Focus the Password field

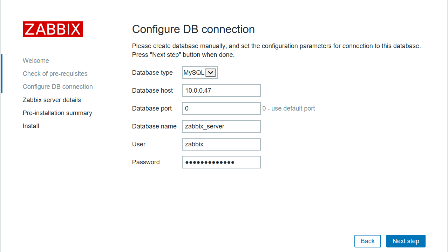[221, 162]
